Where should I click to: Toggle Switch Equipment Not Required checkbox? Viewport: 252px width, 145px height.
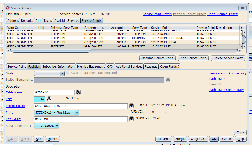coord(67,73)
